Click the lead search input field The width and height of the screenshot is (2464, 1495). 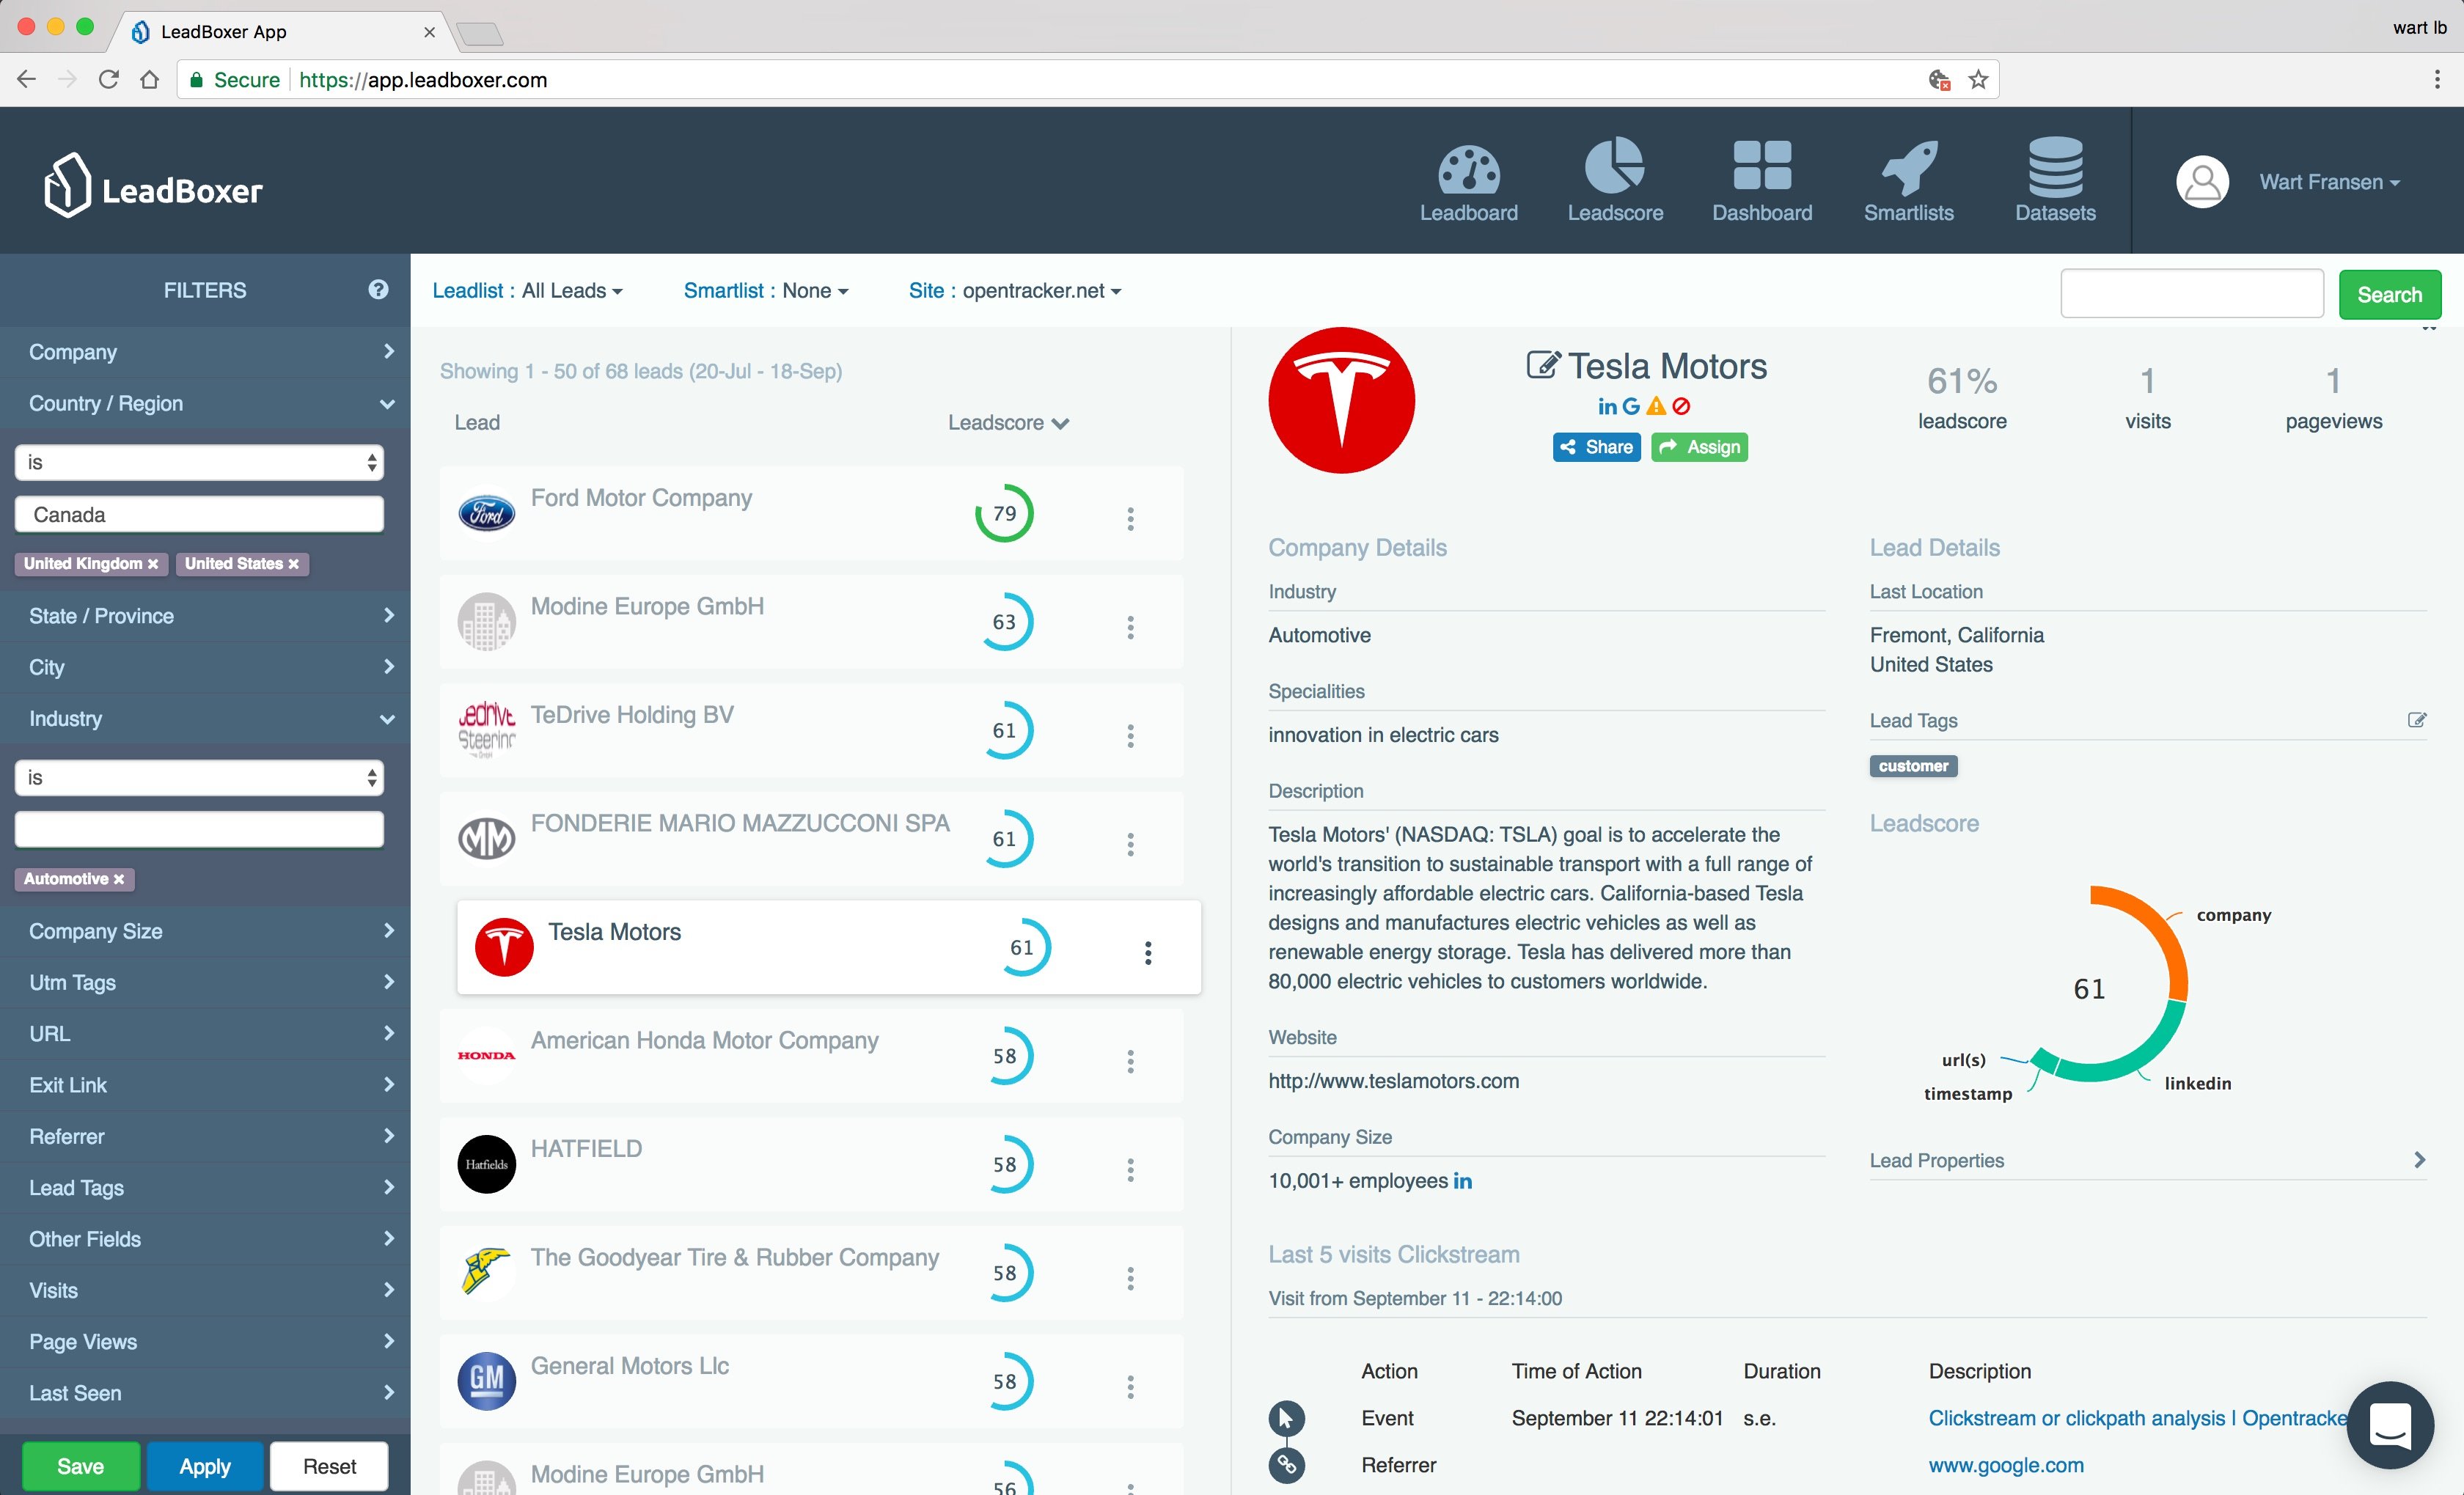pos(2191,293)
